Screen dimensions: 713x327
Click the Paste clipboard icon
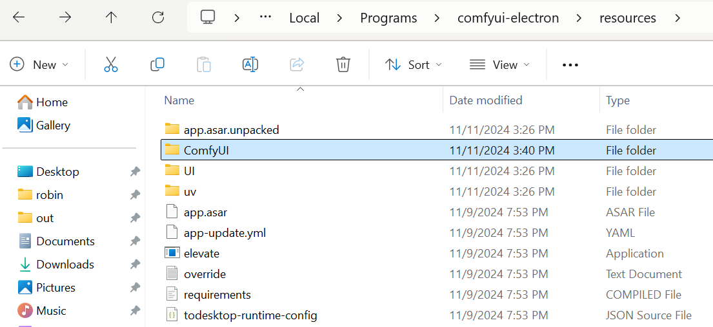click(x=204, y=64)
